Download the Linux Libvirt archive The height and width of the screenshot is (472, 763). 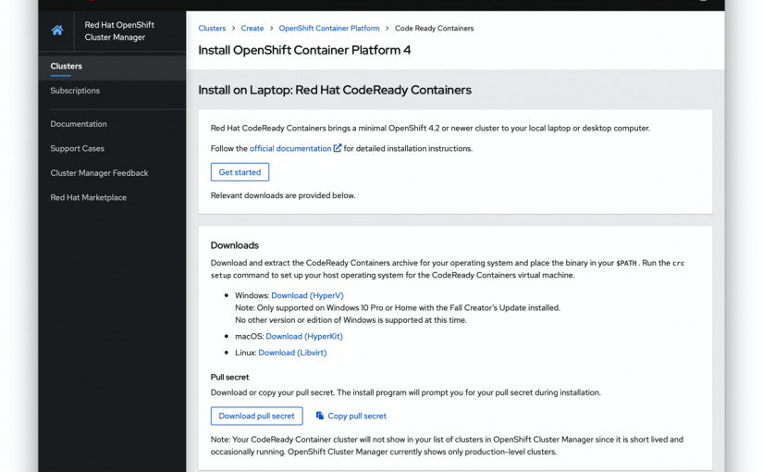point(292,353)
